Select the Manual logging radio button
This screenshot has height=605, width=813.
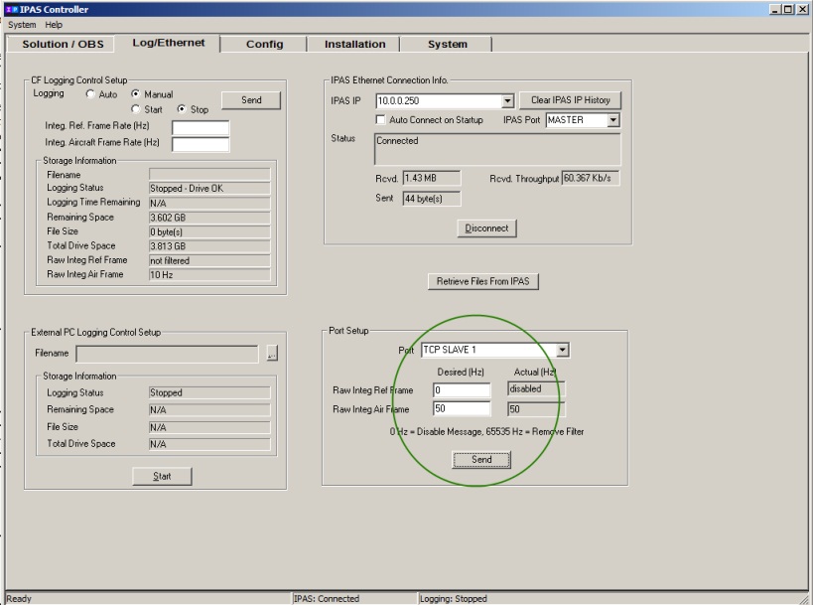tap(136, 94)
